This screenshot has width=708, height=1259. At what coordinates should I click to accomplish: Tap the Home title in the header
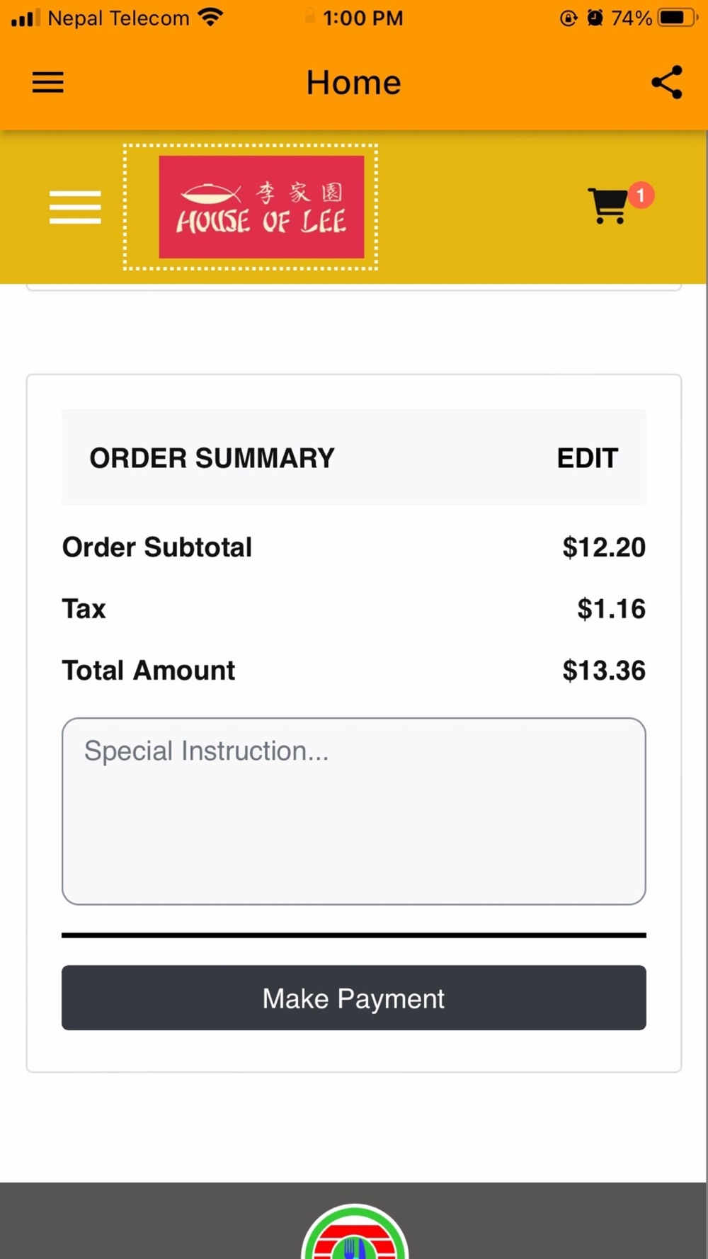pos(353,82)
